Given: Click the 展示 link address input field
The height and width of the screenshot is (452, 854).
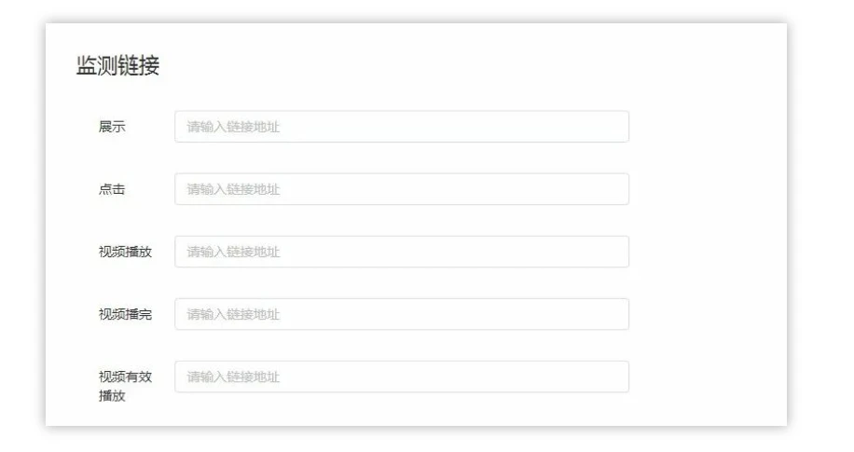Looking at the screenshot, I should tap(401, 127).
